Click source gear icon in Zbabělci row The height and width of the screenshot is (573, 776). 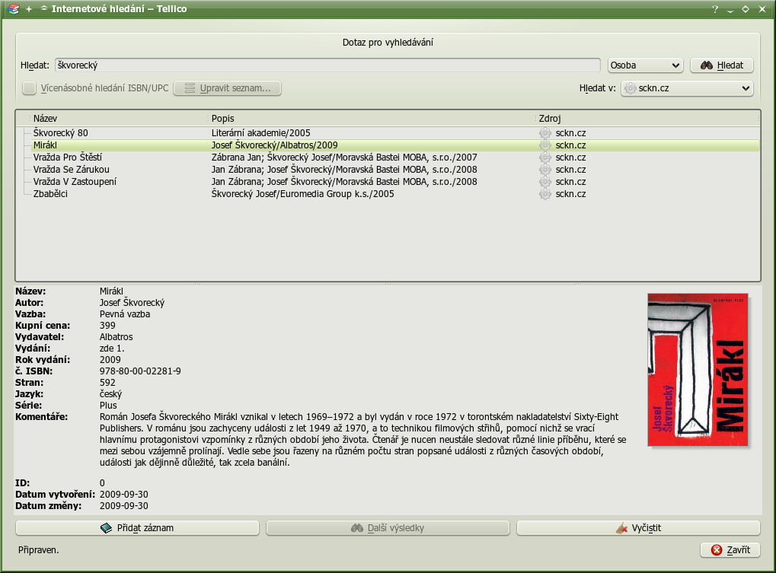point(545,194)
